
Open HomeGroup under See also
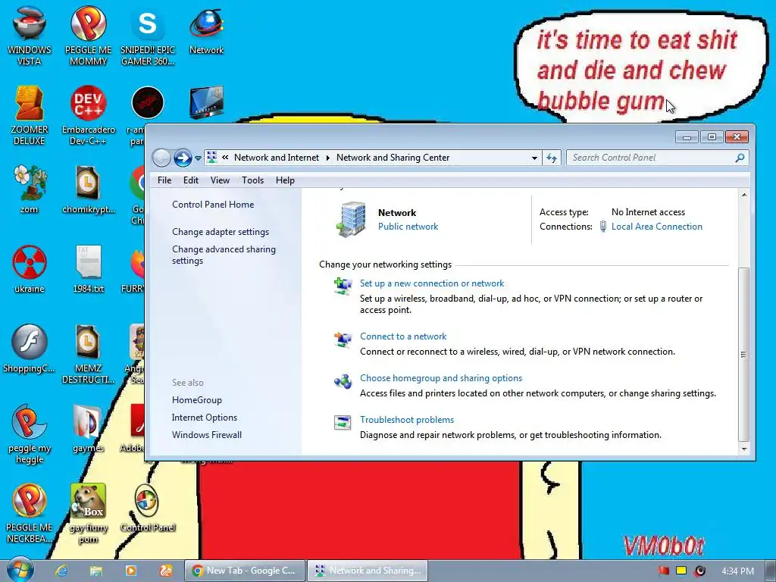pyautogui.click(x=196, y=400)
